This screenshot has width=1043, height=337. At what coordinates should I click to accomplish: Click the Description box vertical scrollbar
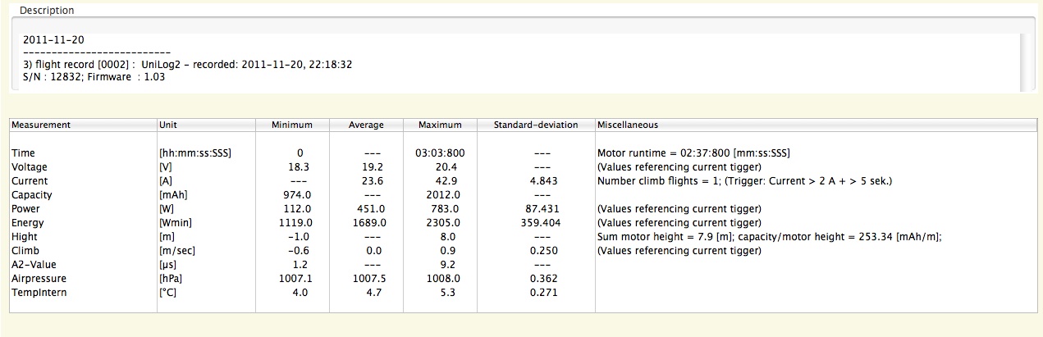tap(1025, 62)
